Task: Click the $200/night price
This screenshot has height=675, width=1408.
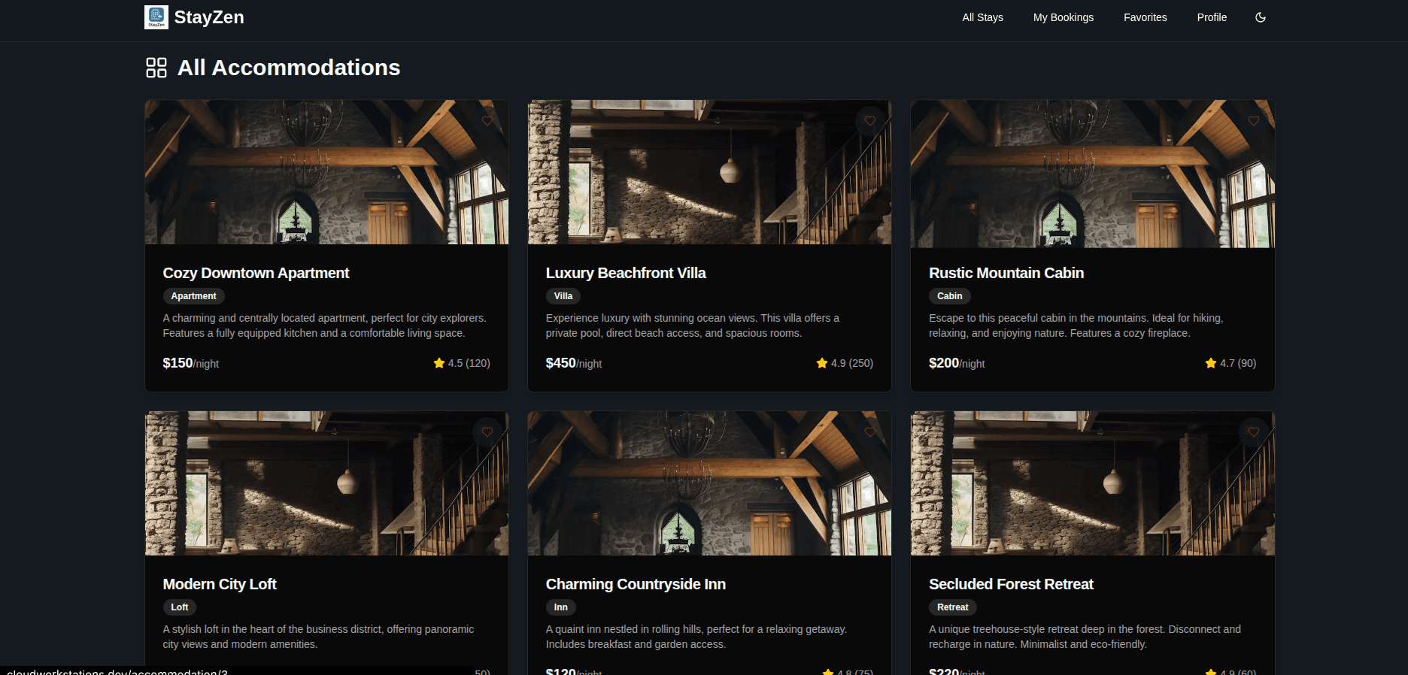Action: [957, 363]
